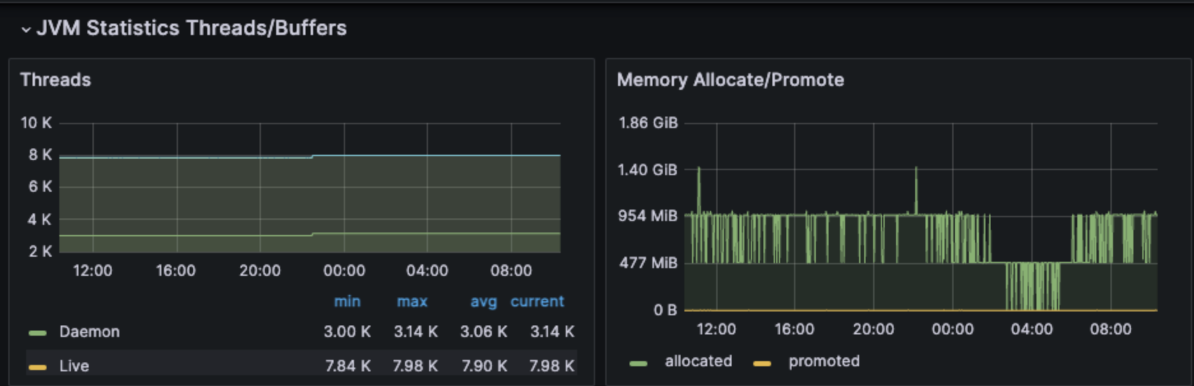Click the step in the threads line before 00:00

click(313, 157)
